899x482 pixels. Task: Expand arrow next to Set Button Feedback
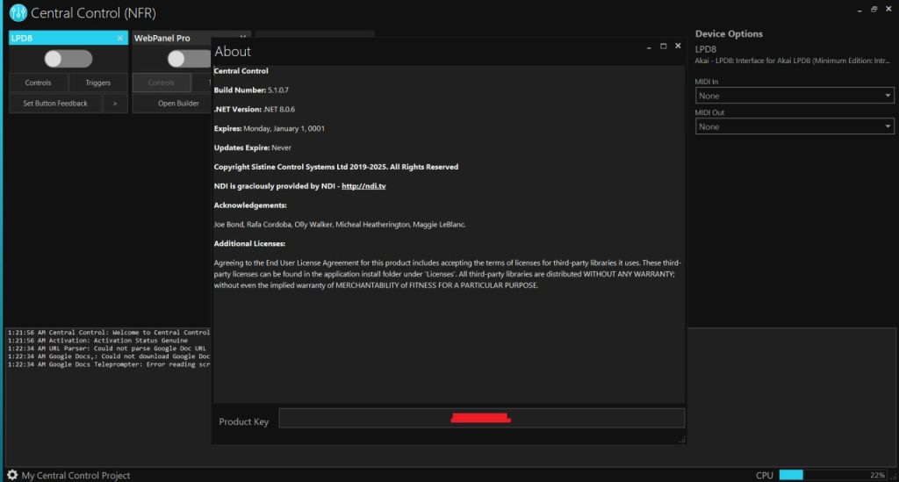tap(115, 104)
